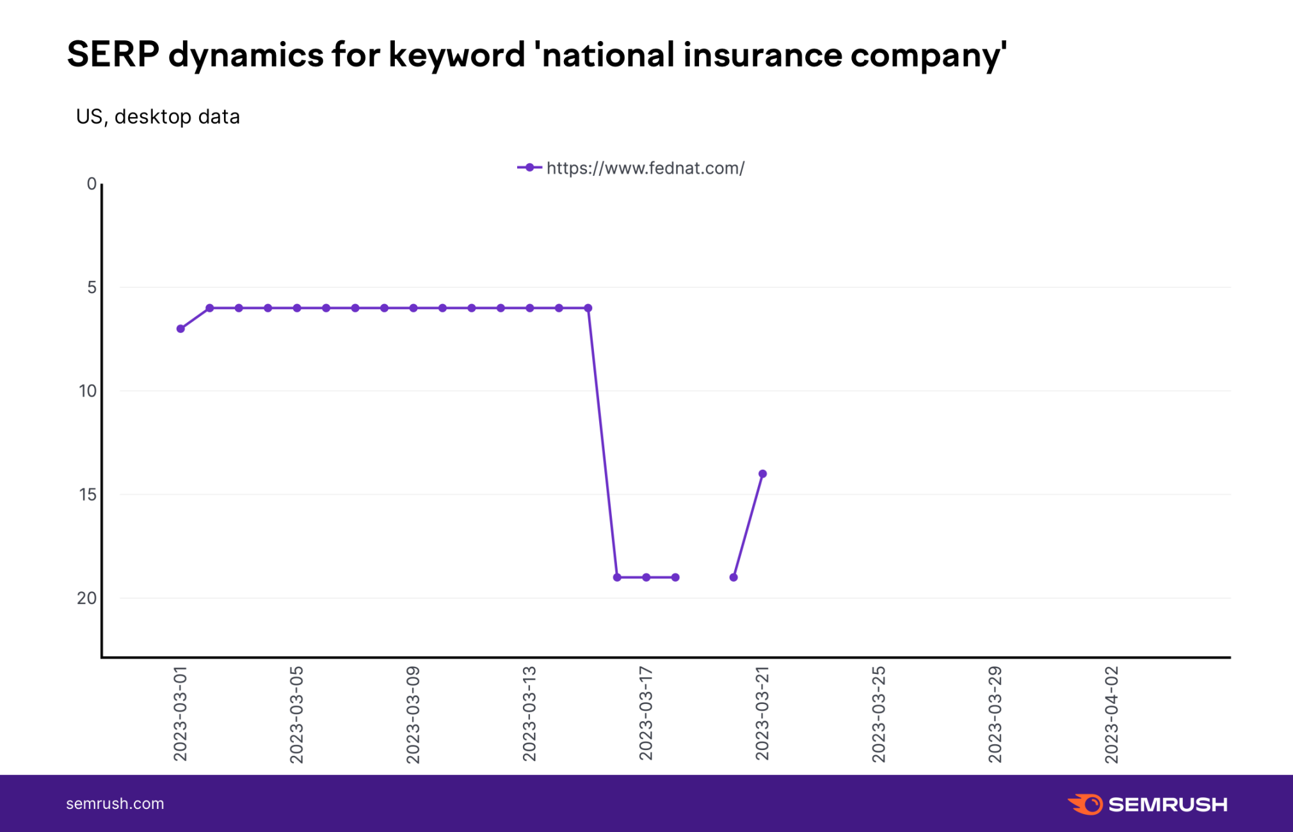Click the 2023-03-01 x-axis date label
1293x832 pixels.
click(x=181, y=714)
